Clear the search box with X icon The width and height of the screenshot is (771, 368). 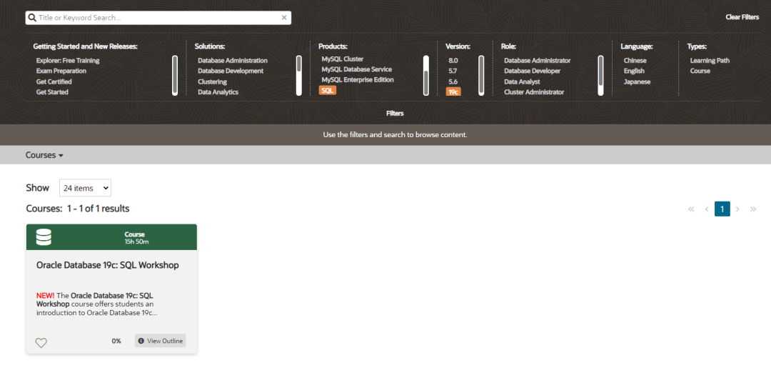tap(283, 18)
